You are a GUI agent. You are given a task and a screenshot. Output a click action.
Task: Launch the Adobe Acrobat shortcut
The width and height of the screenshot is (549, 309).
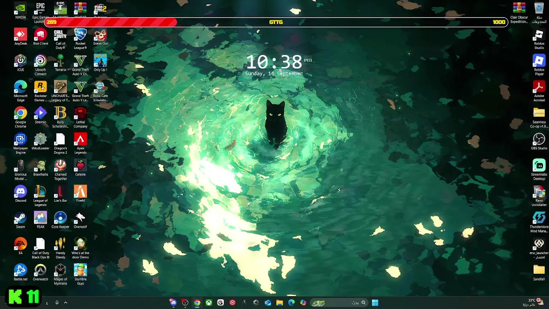point(539,91)
